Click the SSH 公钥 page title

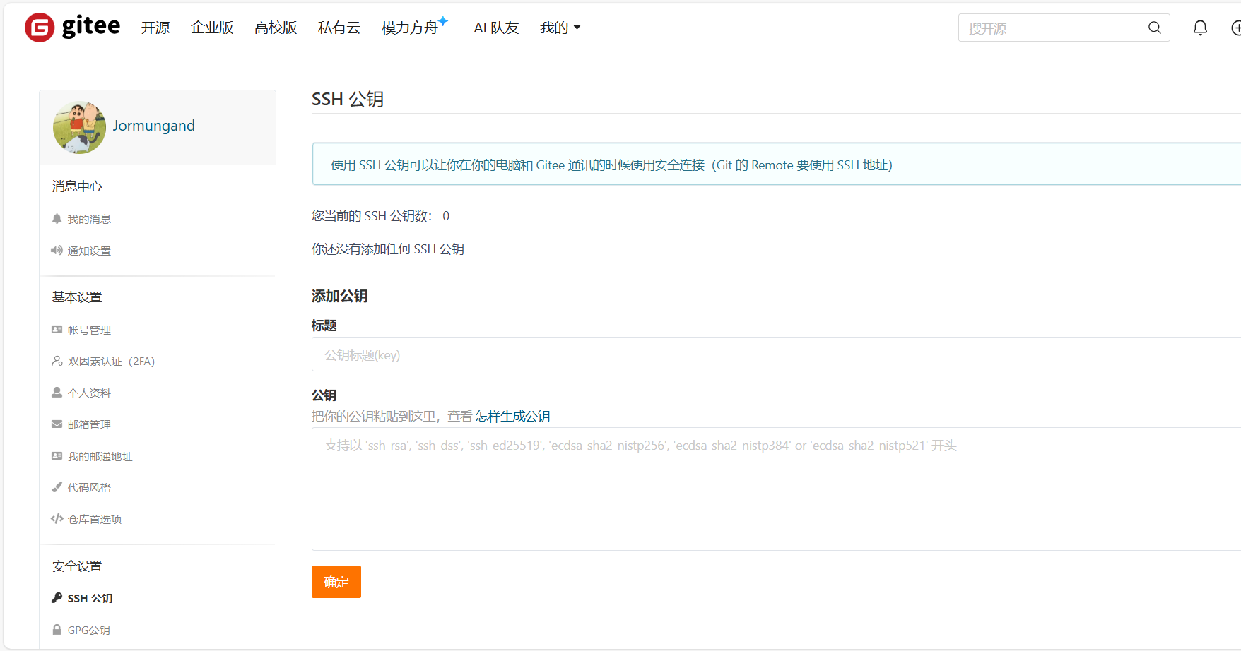pyautogui.click(x=348, y=100)
